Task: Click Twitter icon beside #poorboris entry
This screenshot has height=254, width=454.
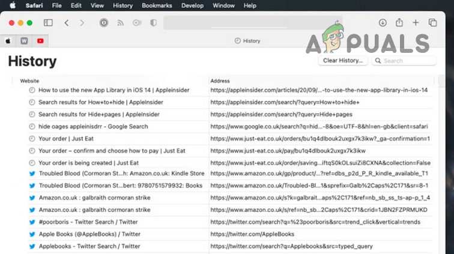Action: pyautogui.click(x=32, y=222)
